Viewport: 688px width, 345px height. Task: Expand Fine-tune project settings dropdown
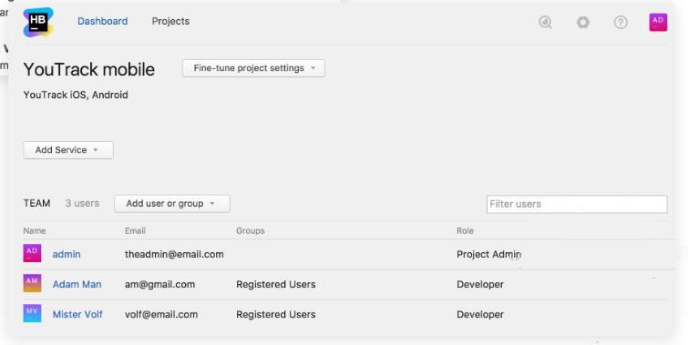pyautogui.click(x=253, y=68)
